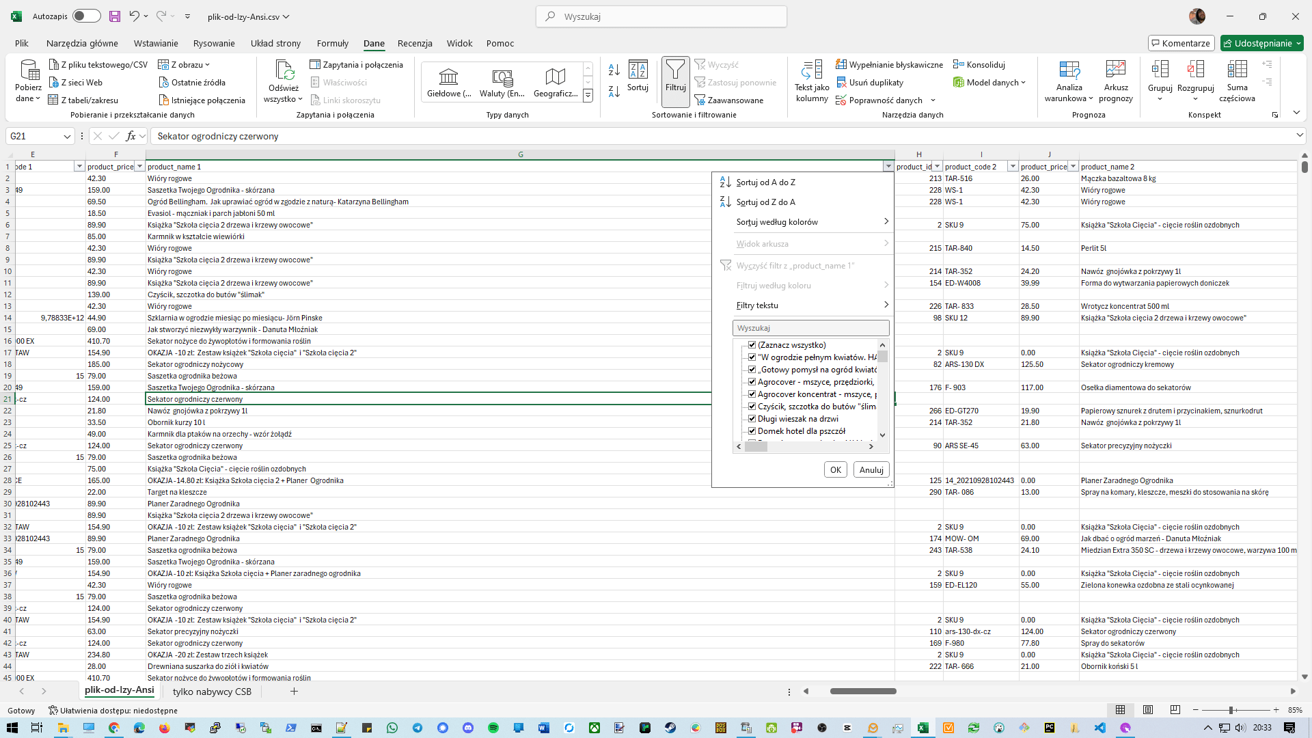This screenshot has width=1312, height=738.
Task: Open product_name 1 filter dropdown arrow
Action: 888,167
